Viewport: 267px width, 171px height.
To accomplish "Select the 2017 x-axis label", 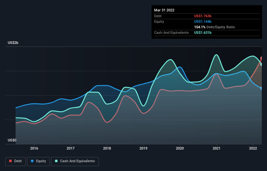I will [71, 149].
